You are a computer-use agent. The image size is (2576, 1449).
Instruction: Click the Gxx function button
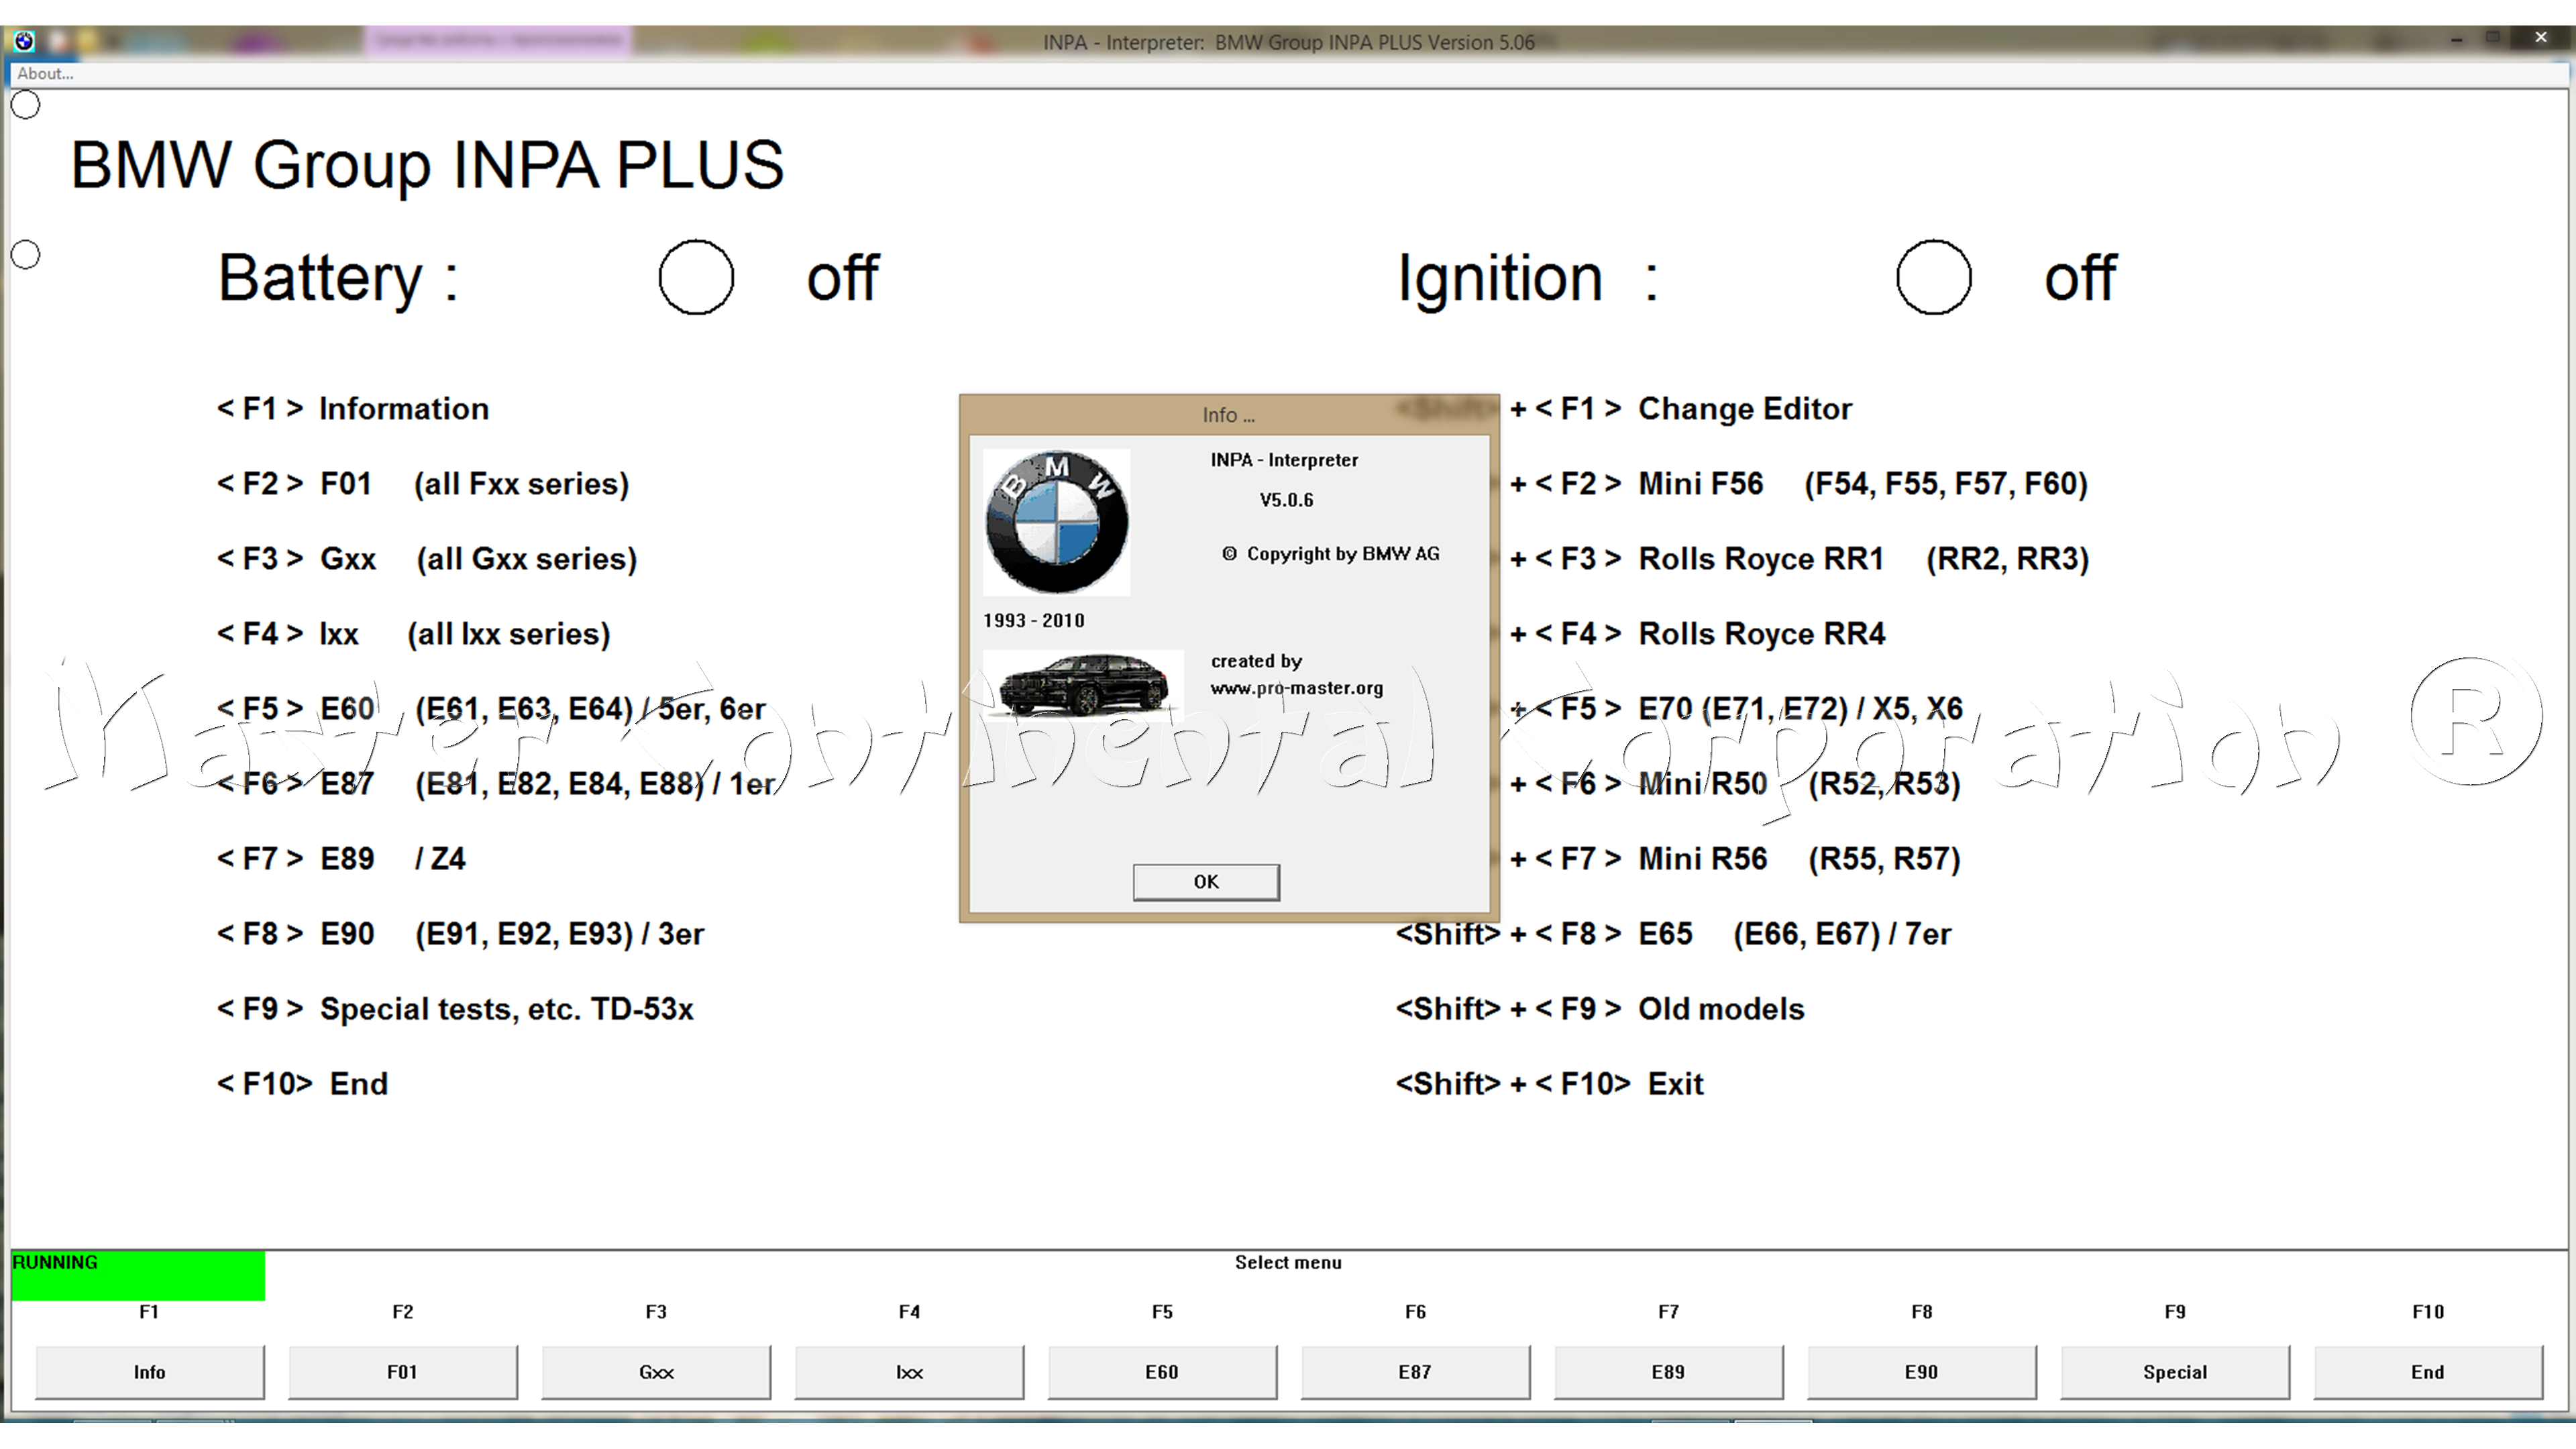tap(656, 1371)
